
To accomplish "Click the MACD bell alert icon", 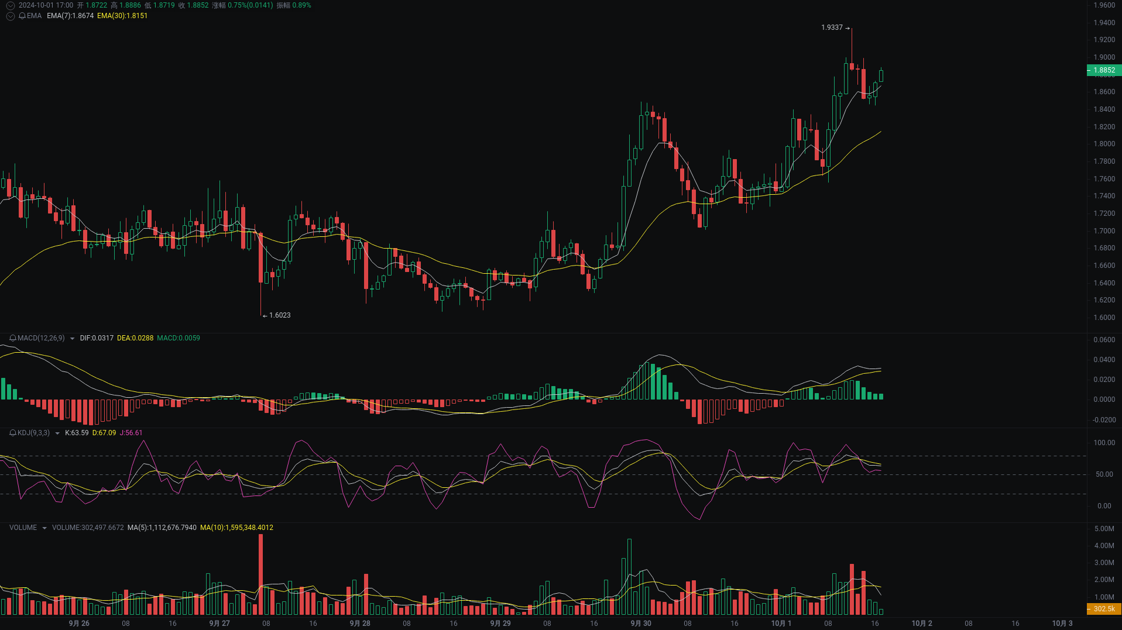I will tap(13, 338).
